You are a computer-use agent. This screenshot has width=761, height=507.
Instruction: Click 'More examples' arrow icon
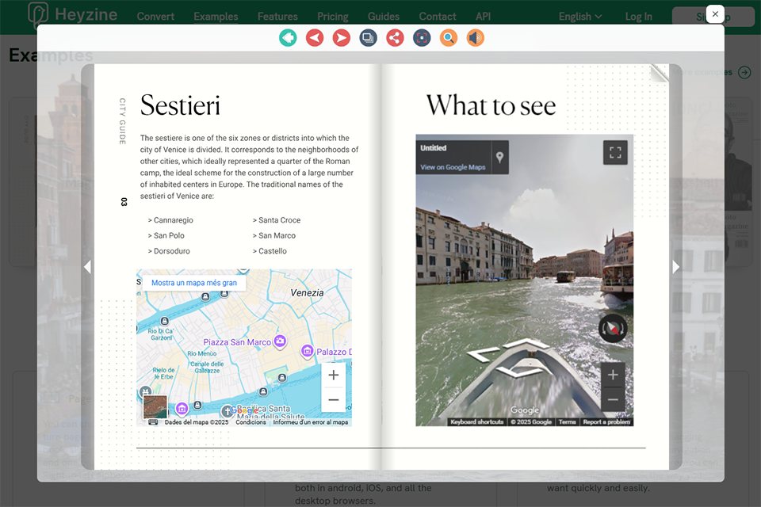[x=744, y=72]
